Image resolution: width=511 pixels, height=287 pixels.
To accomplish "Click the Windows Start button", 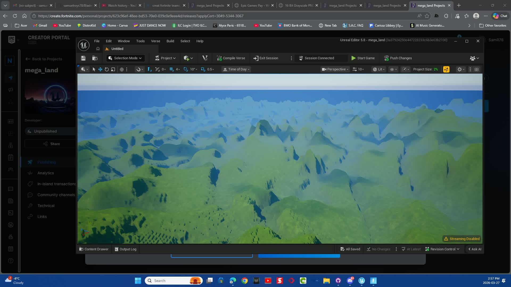I will (x=138, y=281).
